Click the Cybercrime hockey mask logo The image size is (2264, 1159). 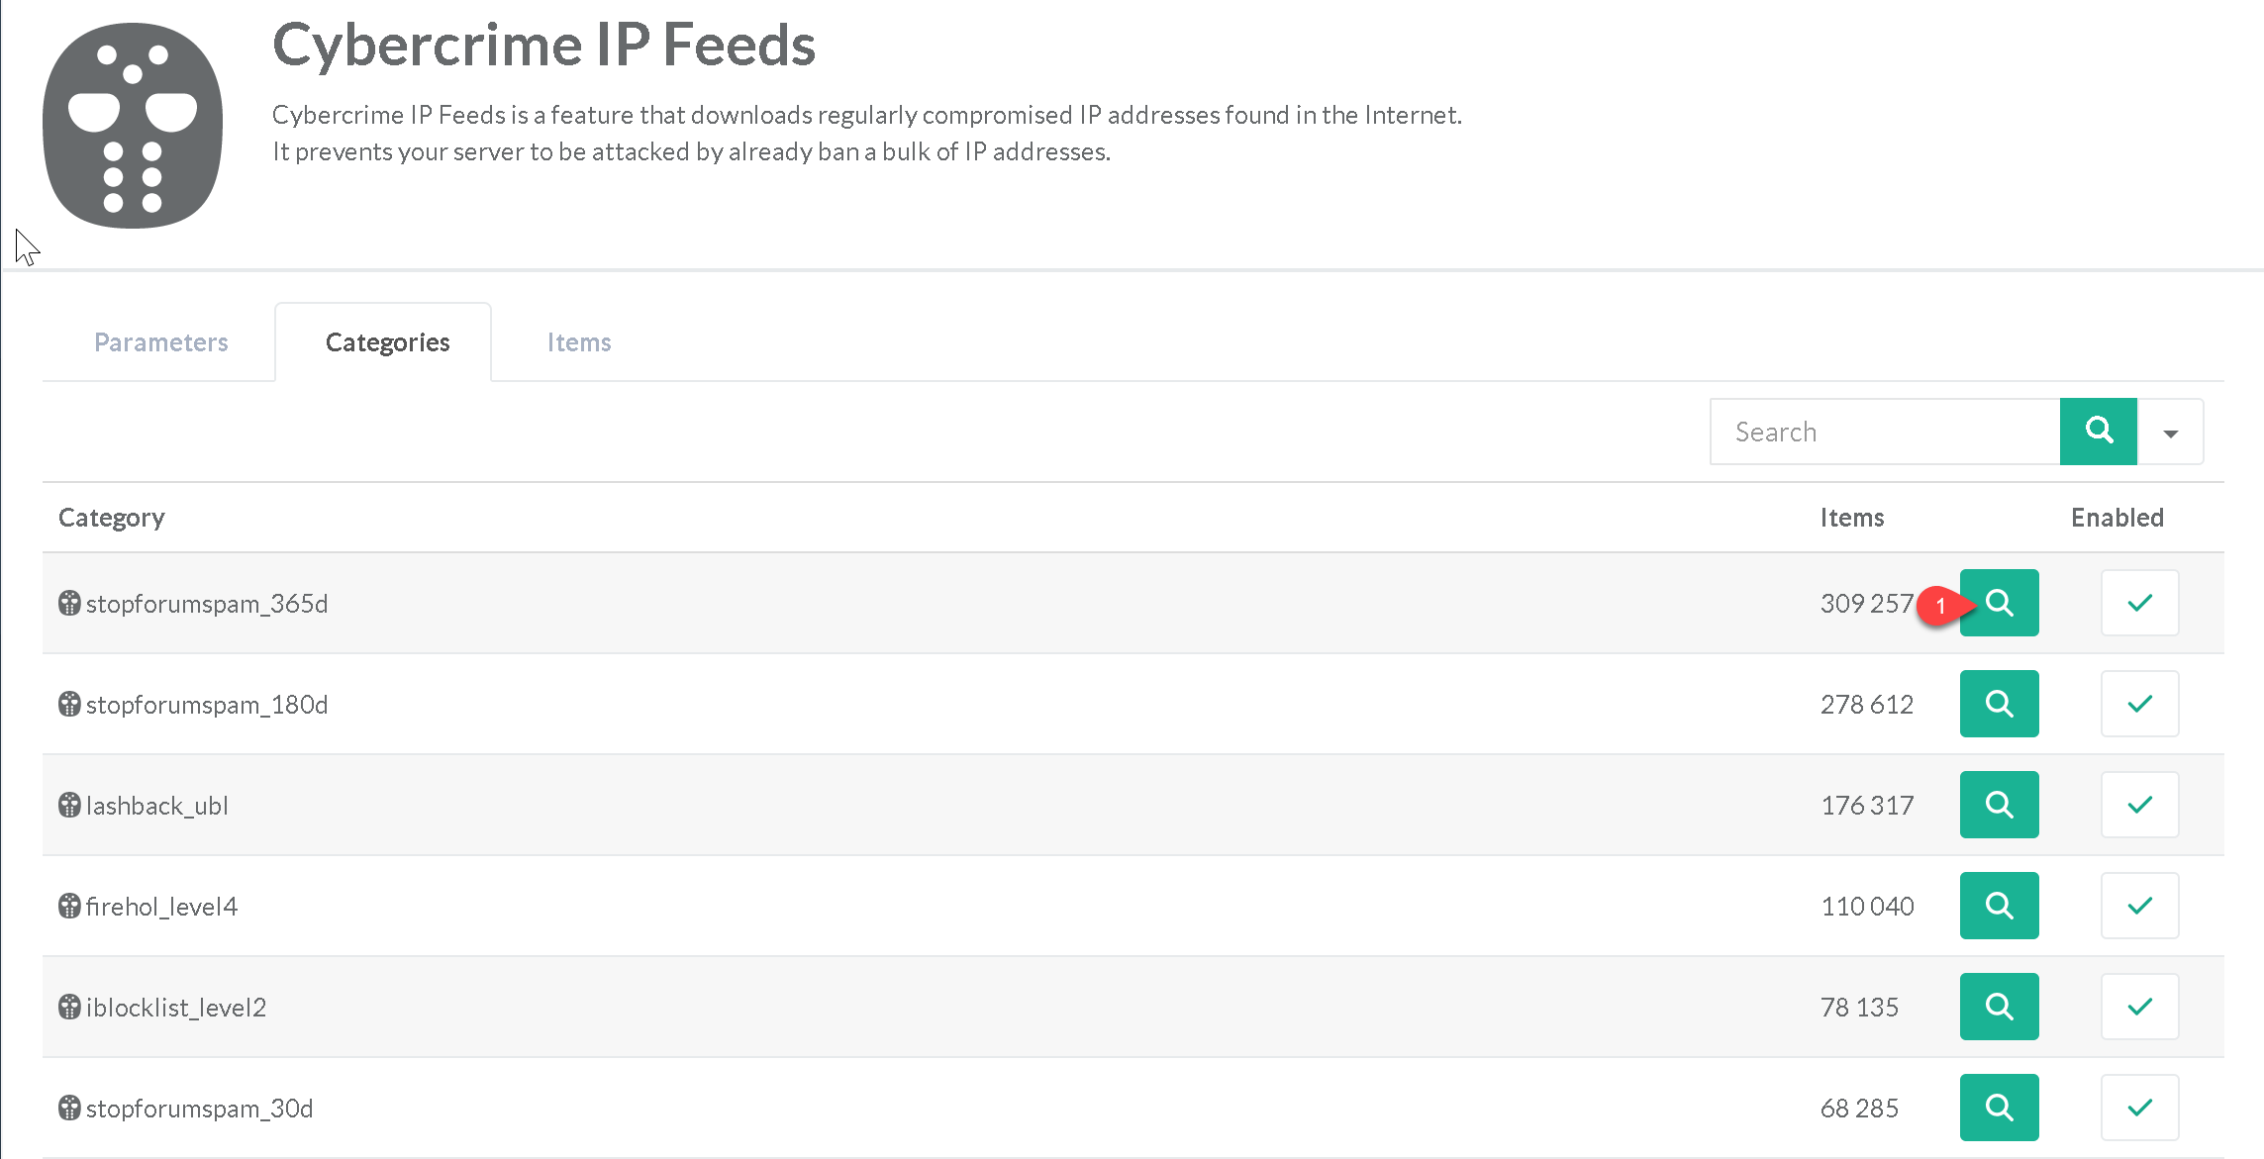click(x=133, y=126)
